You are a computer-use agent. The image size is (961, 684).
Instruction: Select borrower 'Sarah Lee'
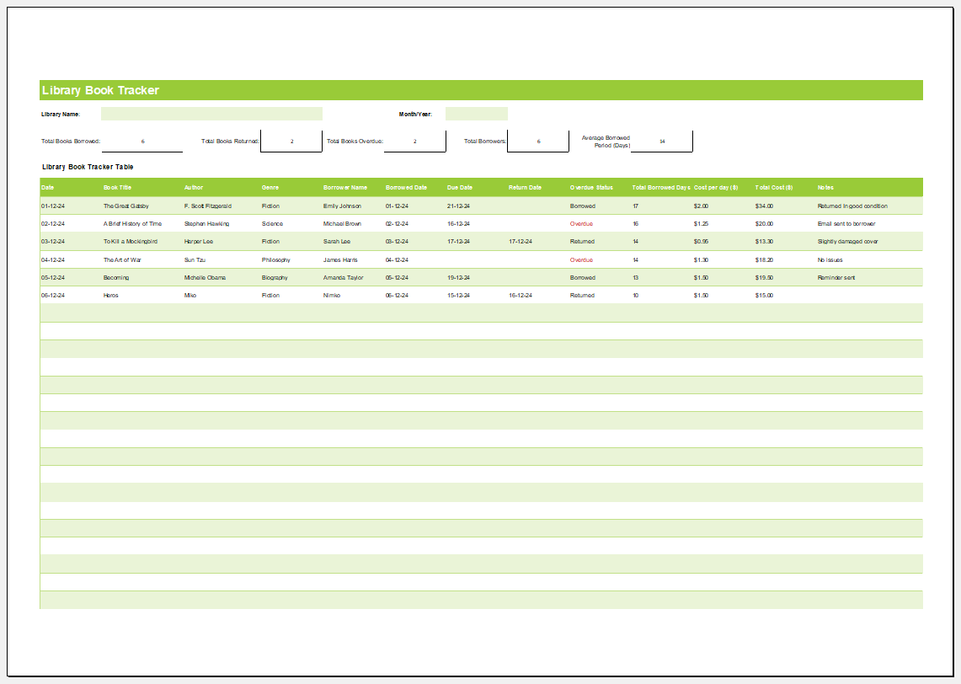pyautogui.click(x=336, y=242)
